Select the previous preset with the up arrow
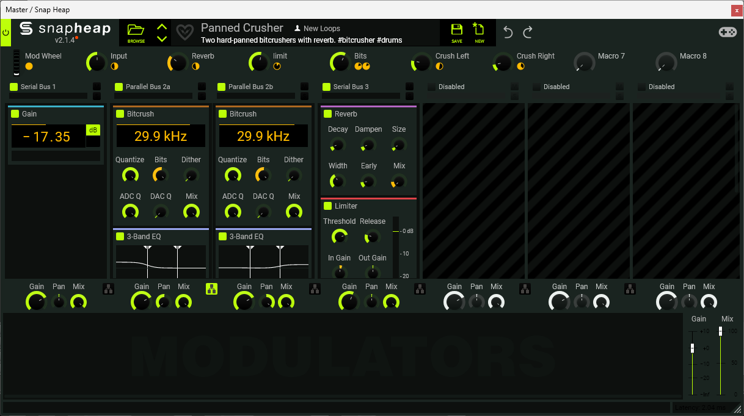The width and height of the screenshot is (744, 416). click(162, 27)
